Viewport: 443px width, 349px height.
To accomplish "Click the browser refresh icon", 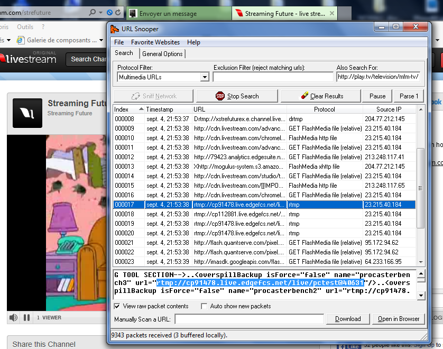I will click(x=118, y=13).
